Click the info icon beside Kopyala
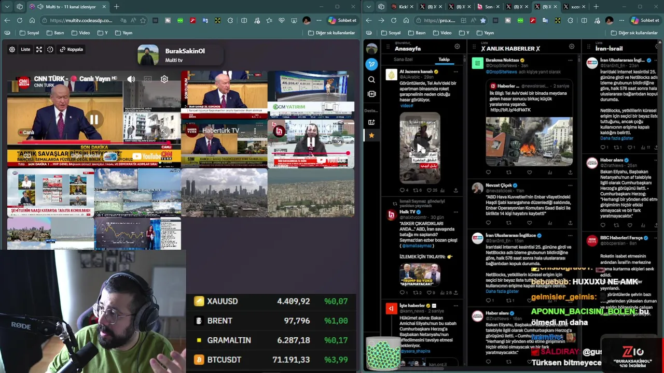Viewport: 664px width, 373px height. pyautogui.click(x=50, y=49)
